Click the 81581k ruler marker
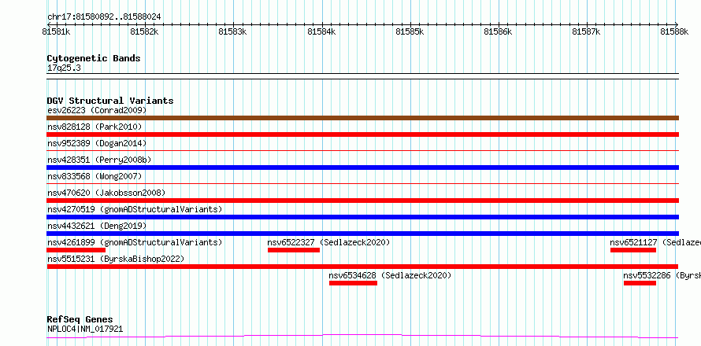Image resolution: width=701 pixels, height=346 pixels. tap(57, 31)
